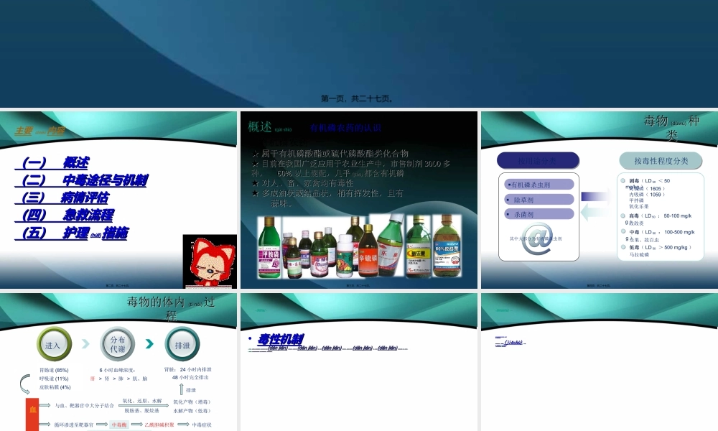
Task: Click the left-pointing arrow on 毒物种类 slide
Action: 596,212
